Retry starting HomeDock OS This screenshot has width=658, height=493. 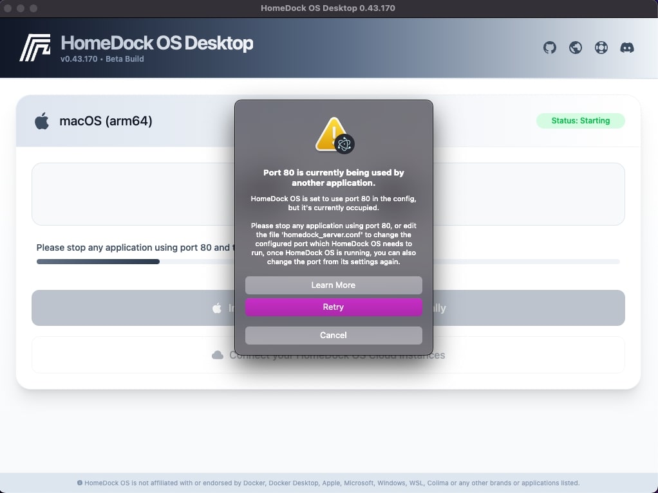pyautogui.click(x=334, y=307)
